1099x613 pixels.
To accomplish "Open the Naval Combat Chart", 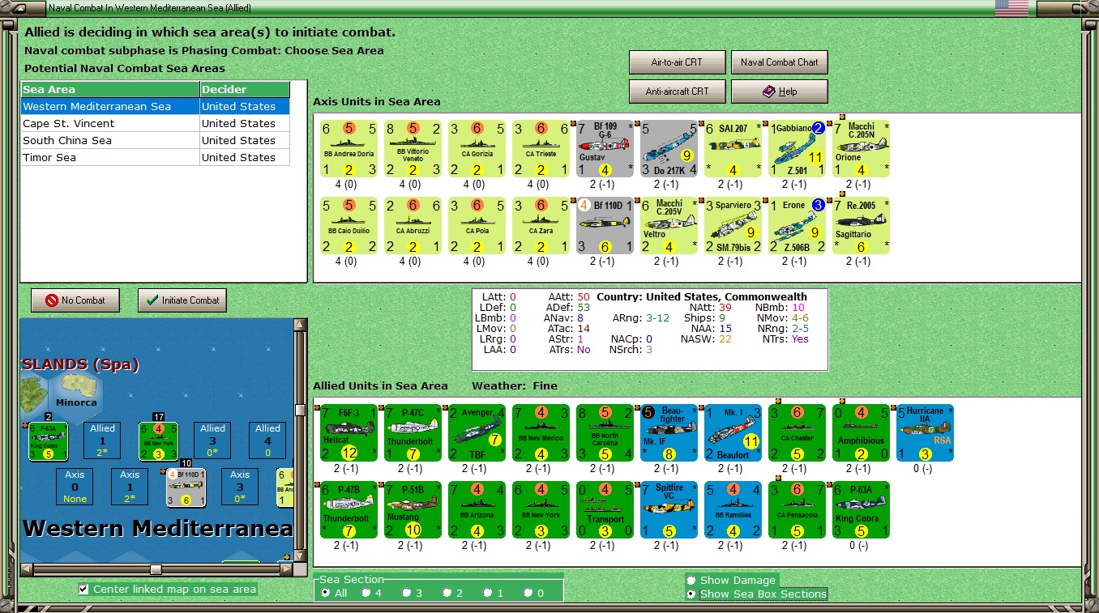I will pyautogui.click(x=779, y=62).
